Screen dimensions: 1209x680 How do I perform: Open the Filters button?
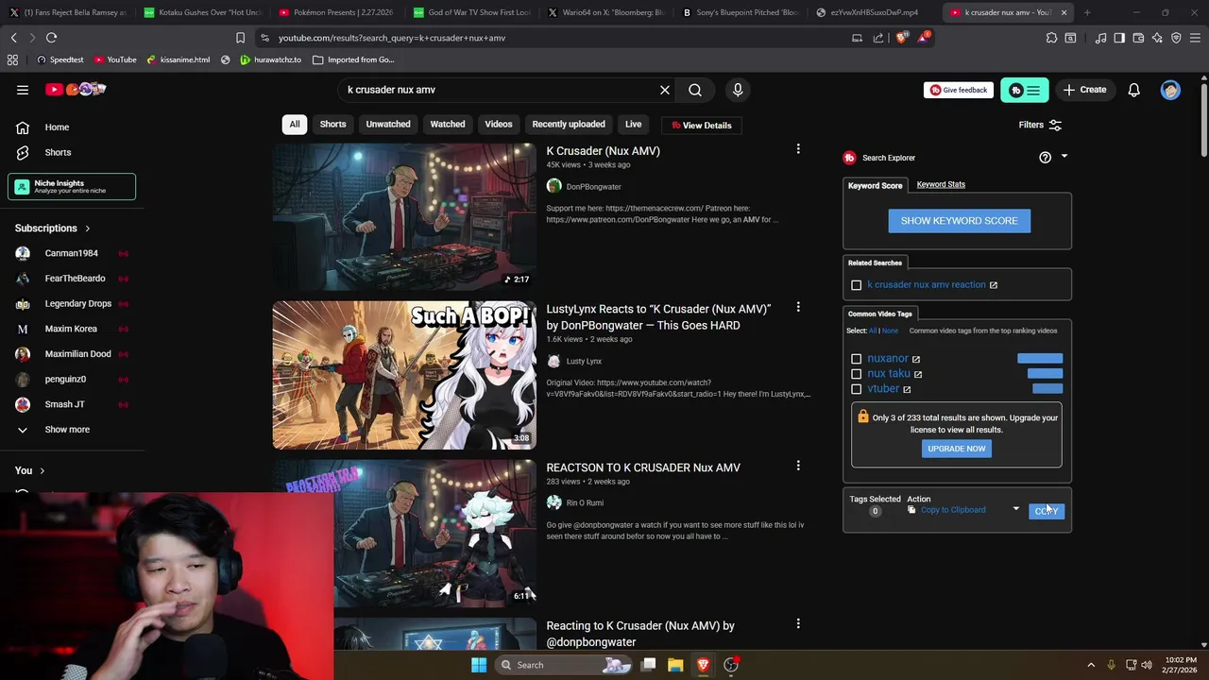pyautogui.click(x=1040, y=125)
